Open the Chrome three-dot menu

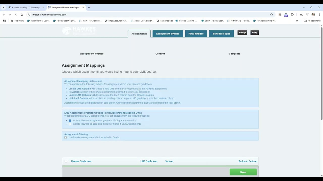click(x=319, y=15)
